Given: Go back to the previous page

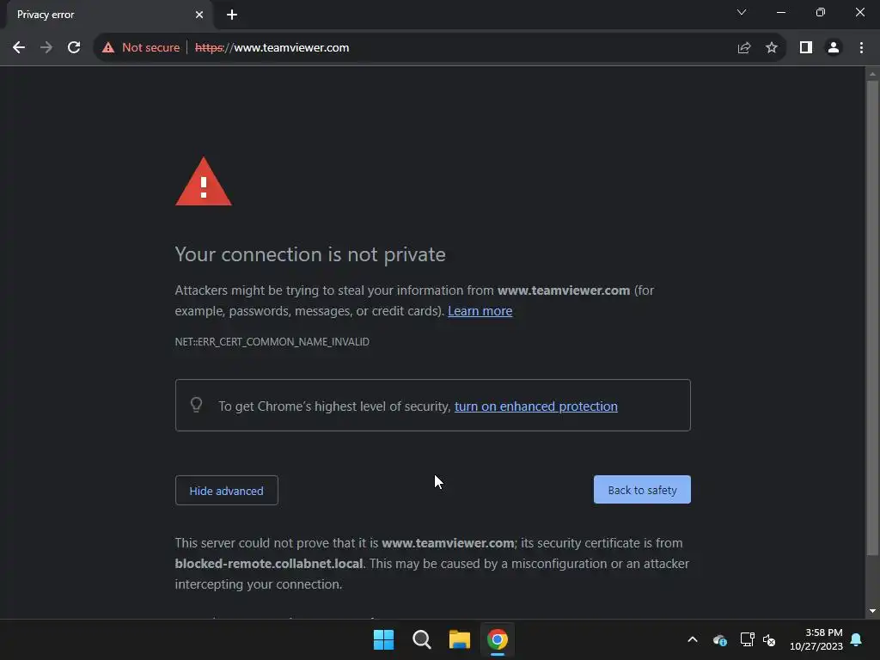Looking at the screenshot, I should pyautogui.click(x=19, y=48).
